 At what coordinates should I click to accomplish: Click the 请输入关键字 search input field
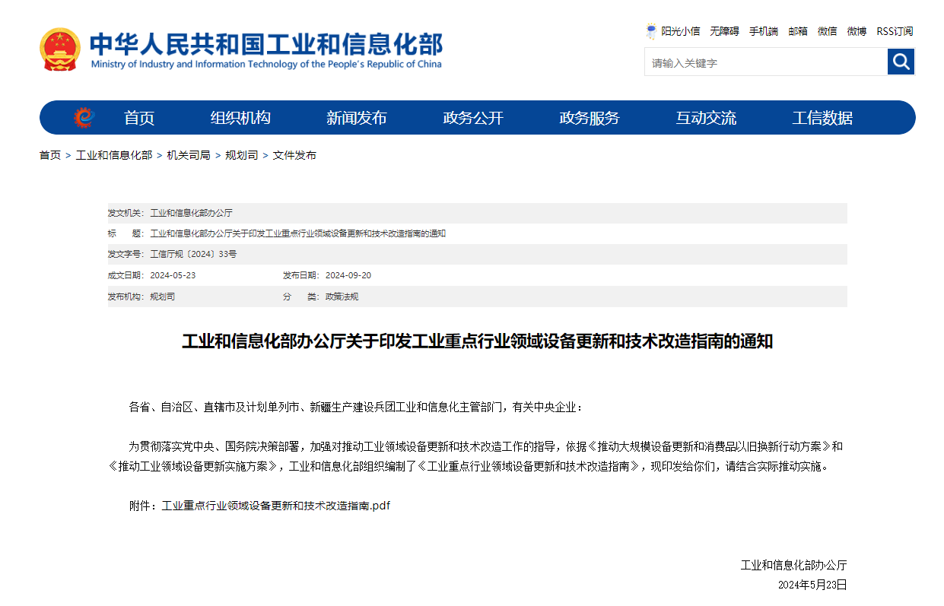click(761, 62)
